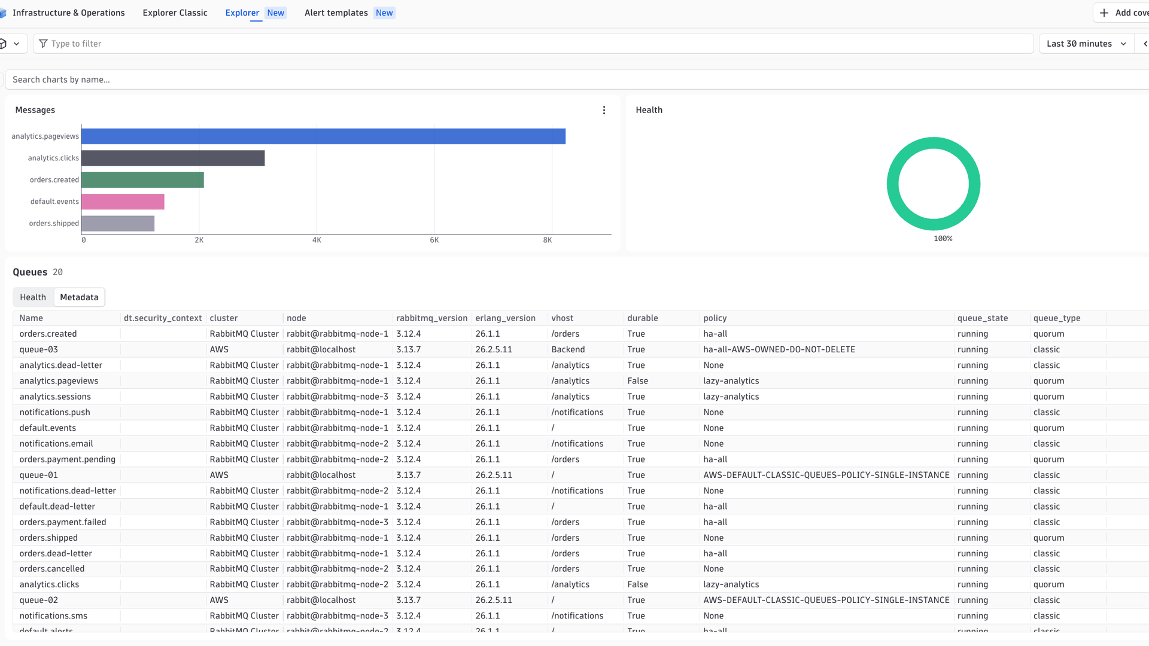Screen dimensions: 1149x646
Task: Select the Explorer tab
Action: [242, 13]
